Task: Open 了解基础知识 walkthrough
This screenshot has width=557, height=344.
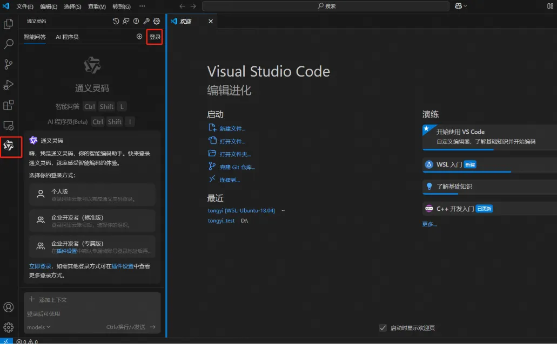Action: coord(489,187)
